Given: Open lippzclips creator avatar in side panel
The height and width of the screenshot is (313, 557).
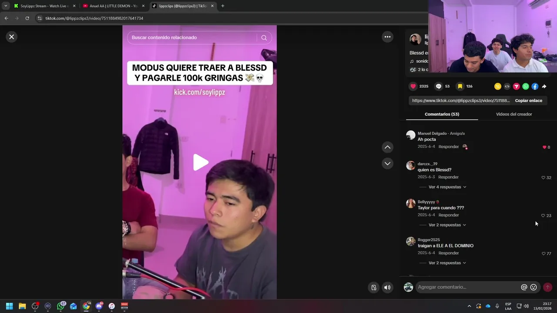Looking at the screenshot, I should point(415,40).
